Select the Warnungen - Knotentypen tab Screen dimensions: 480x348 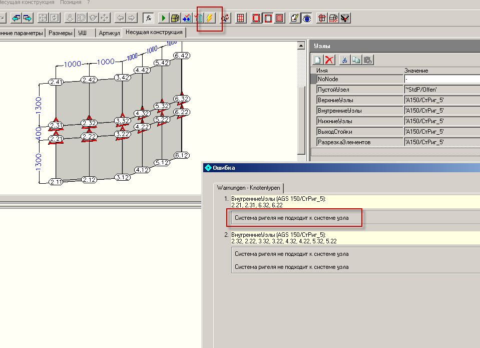click(249, 187)
